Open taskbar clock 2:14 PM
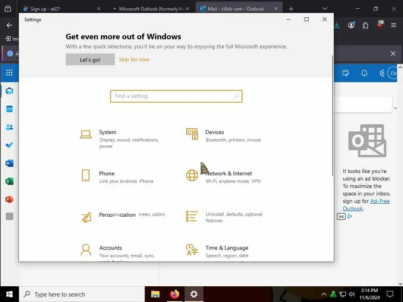The width and height of the screenshot is (403, 302). pyautogui.click(x=369, y=294)
